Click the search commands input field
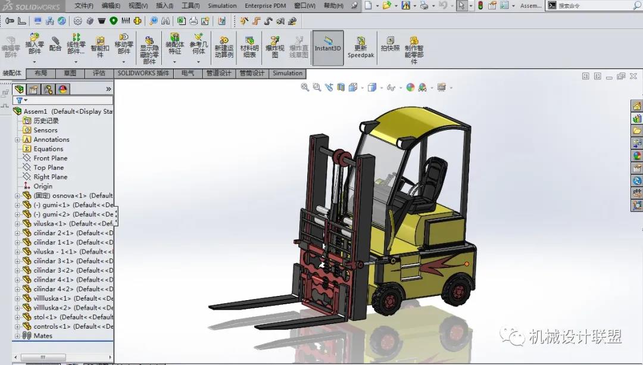 (592, 6)
